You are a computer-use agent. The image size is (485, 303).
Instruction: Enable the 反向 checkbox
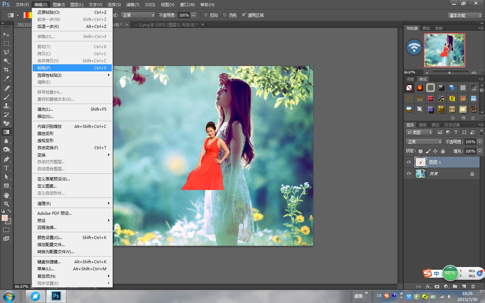click(x=206, y=15)
